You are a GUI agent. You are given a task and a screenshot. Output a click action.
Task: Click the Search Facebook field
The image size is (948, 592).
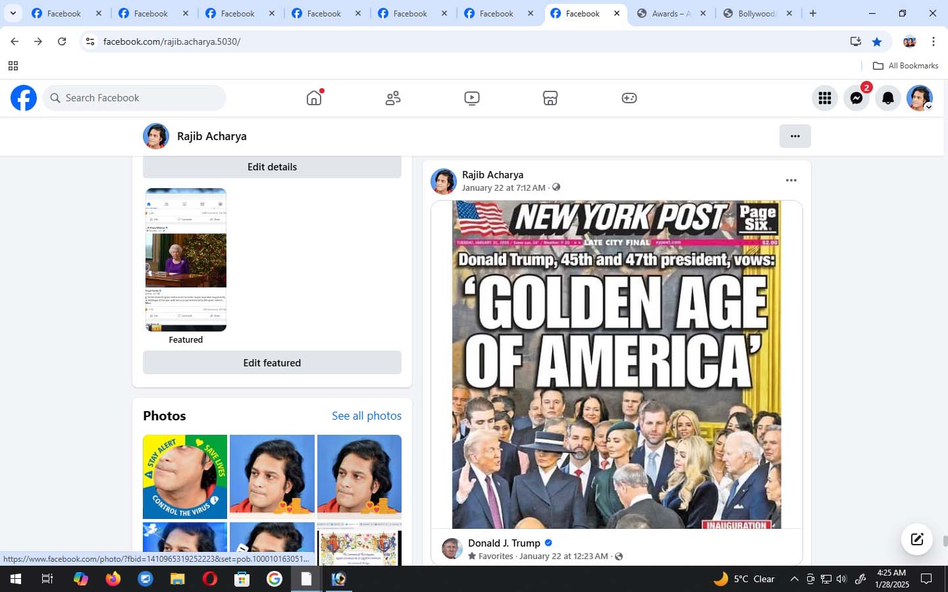pyautogui.click(x=134, y=98)
